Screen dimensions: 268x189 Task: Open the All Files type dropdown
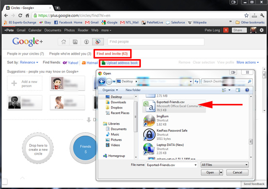(x=225, y=165)
